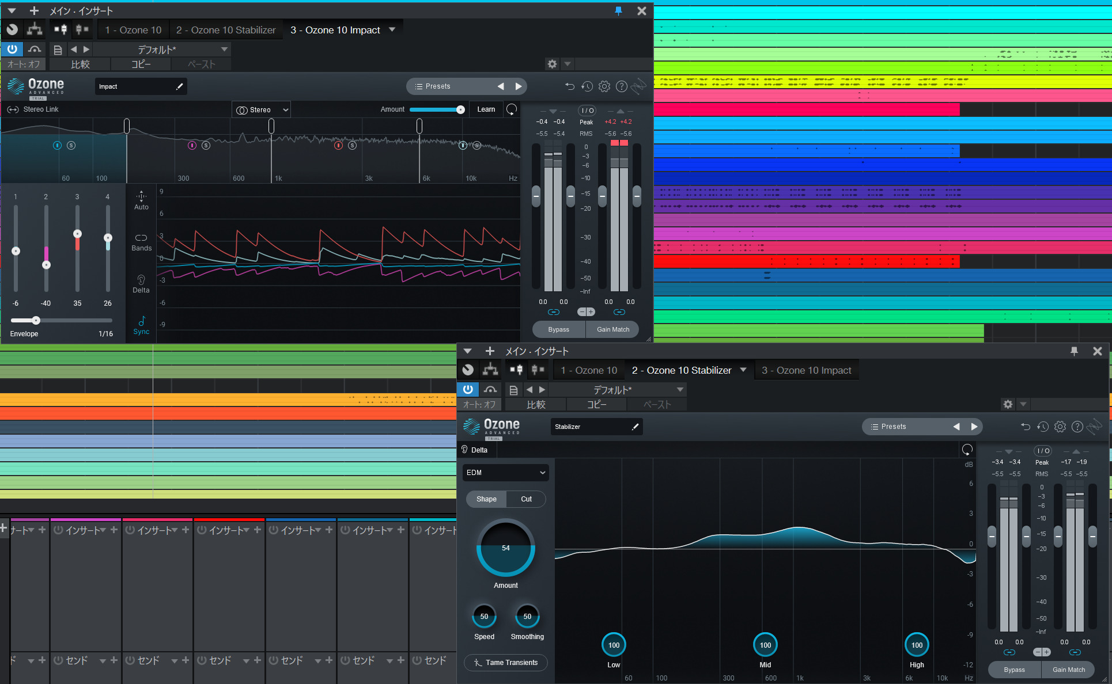This screenshot has height=684, width=1112.
Task: Click the Envelope slider in Impact
Action: pyautogui.click(x=61, y=321)
